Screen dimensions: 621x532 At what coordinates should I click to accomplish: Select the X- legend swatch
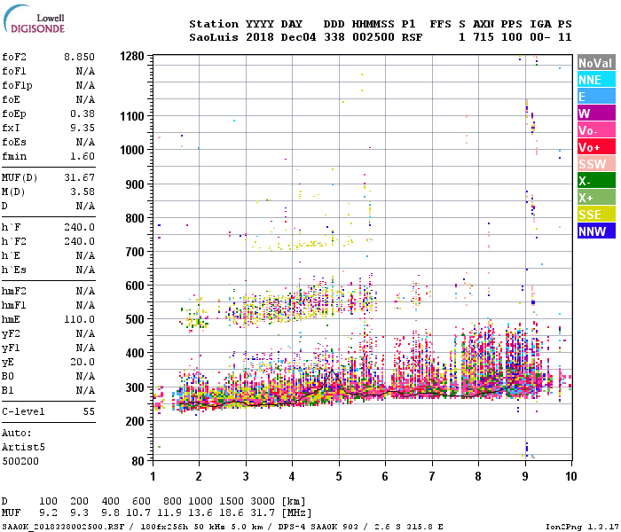(x=596, y=181)
